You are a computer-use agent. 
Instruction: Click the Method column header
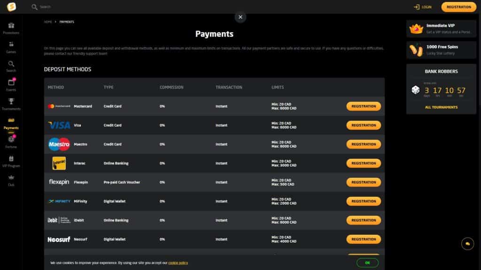(x=56, y=87)
